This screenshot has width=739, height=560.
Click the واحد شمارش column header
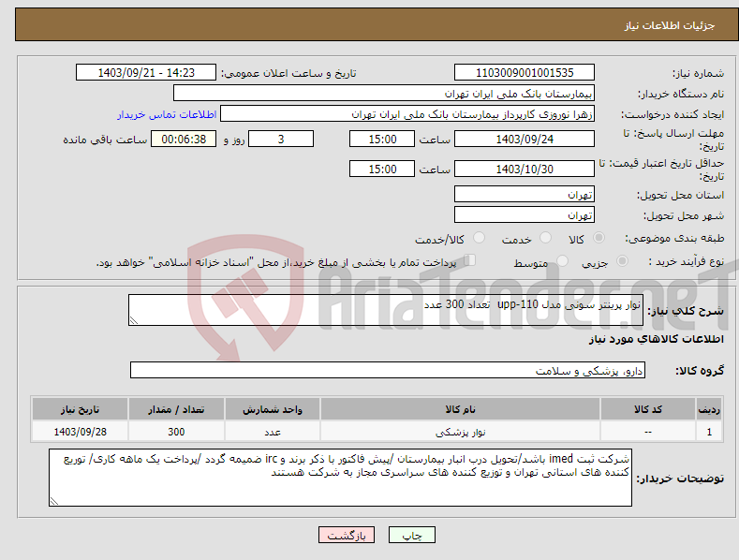273,409
